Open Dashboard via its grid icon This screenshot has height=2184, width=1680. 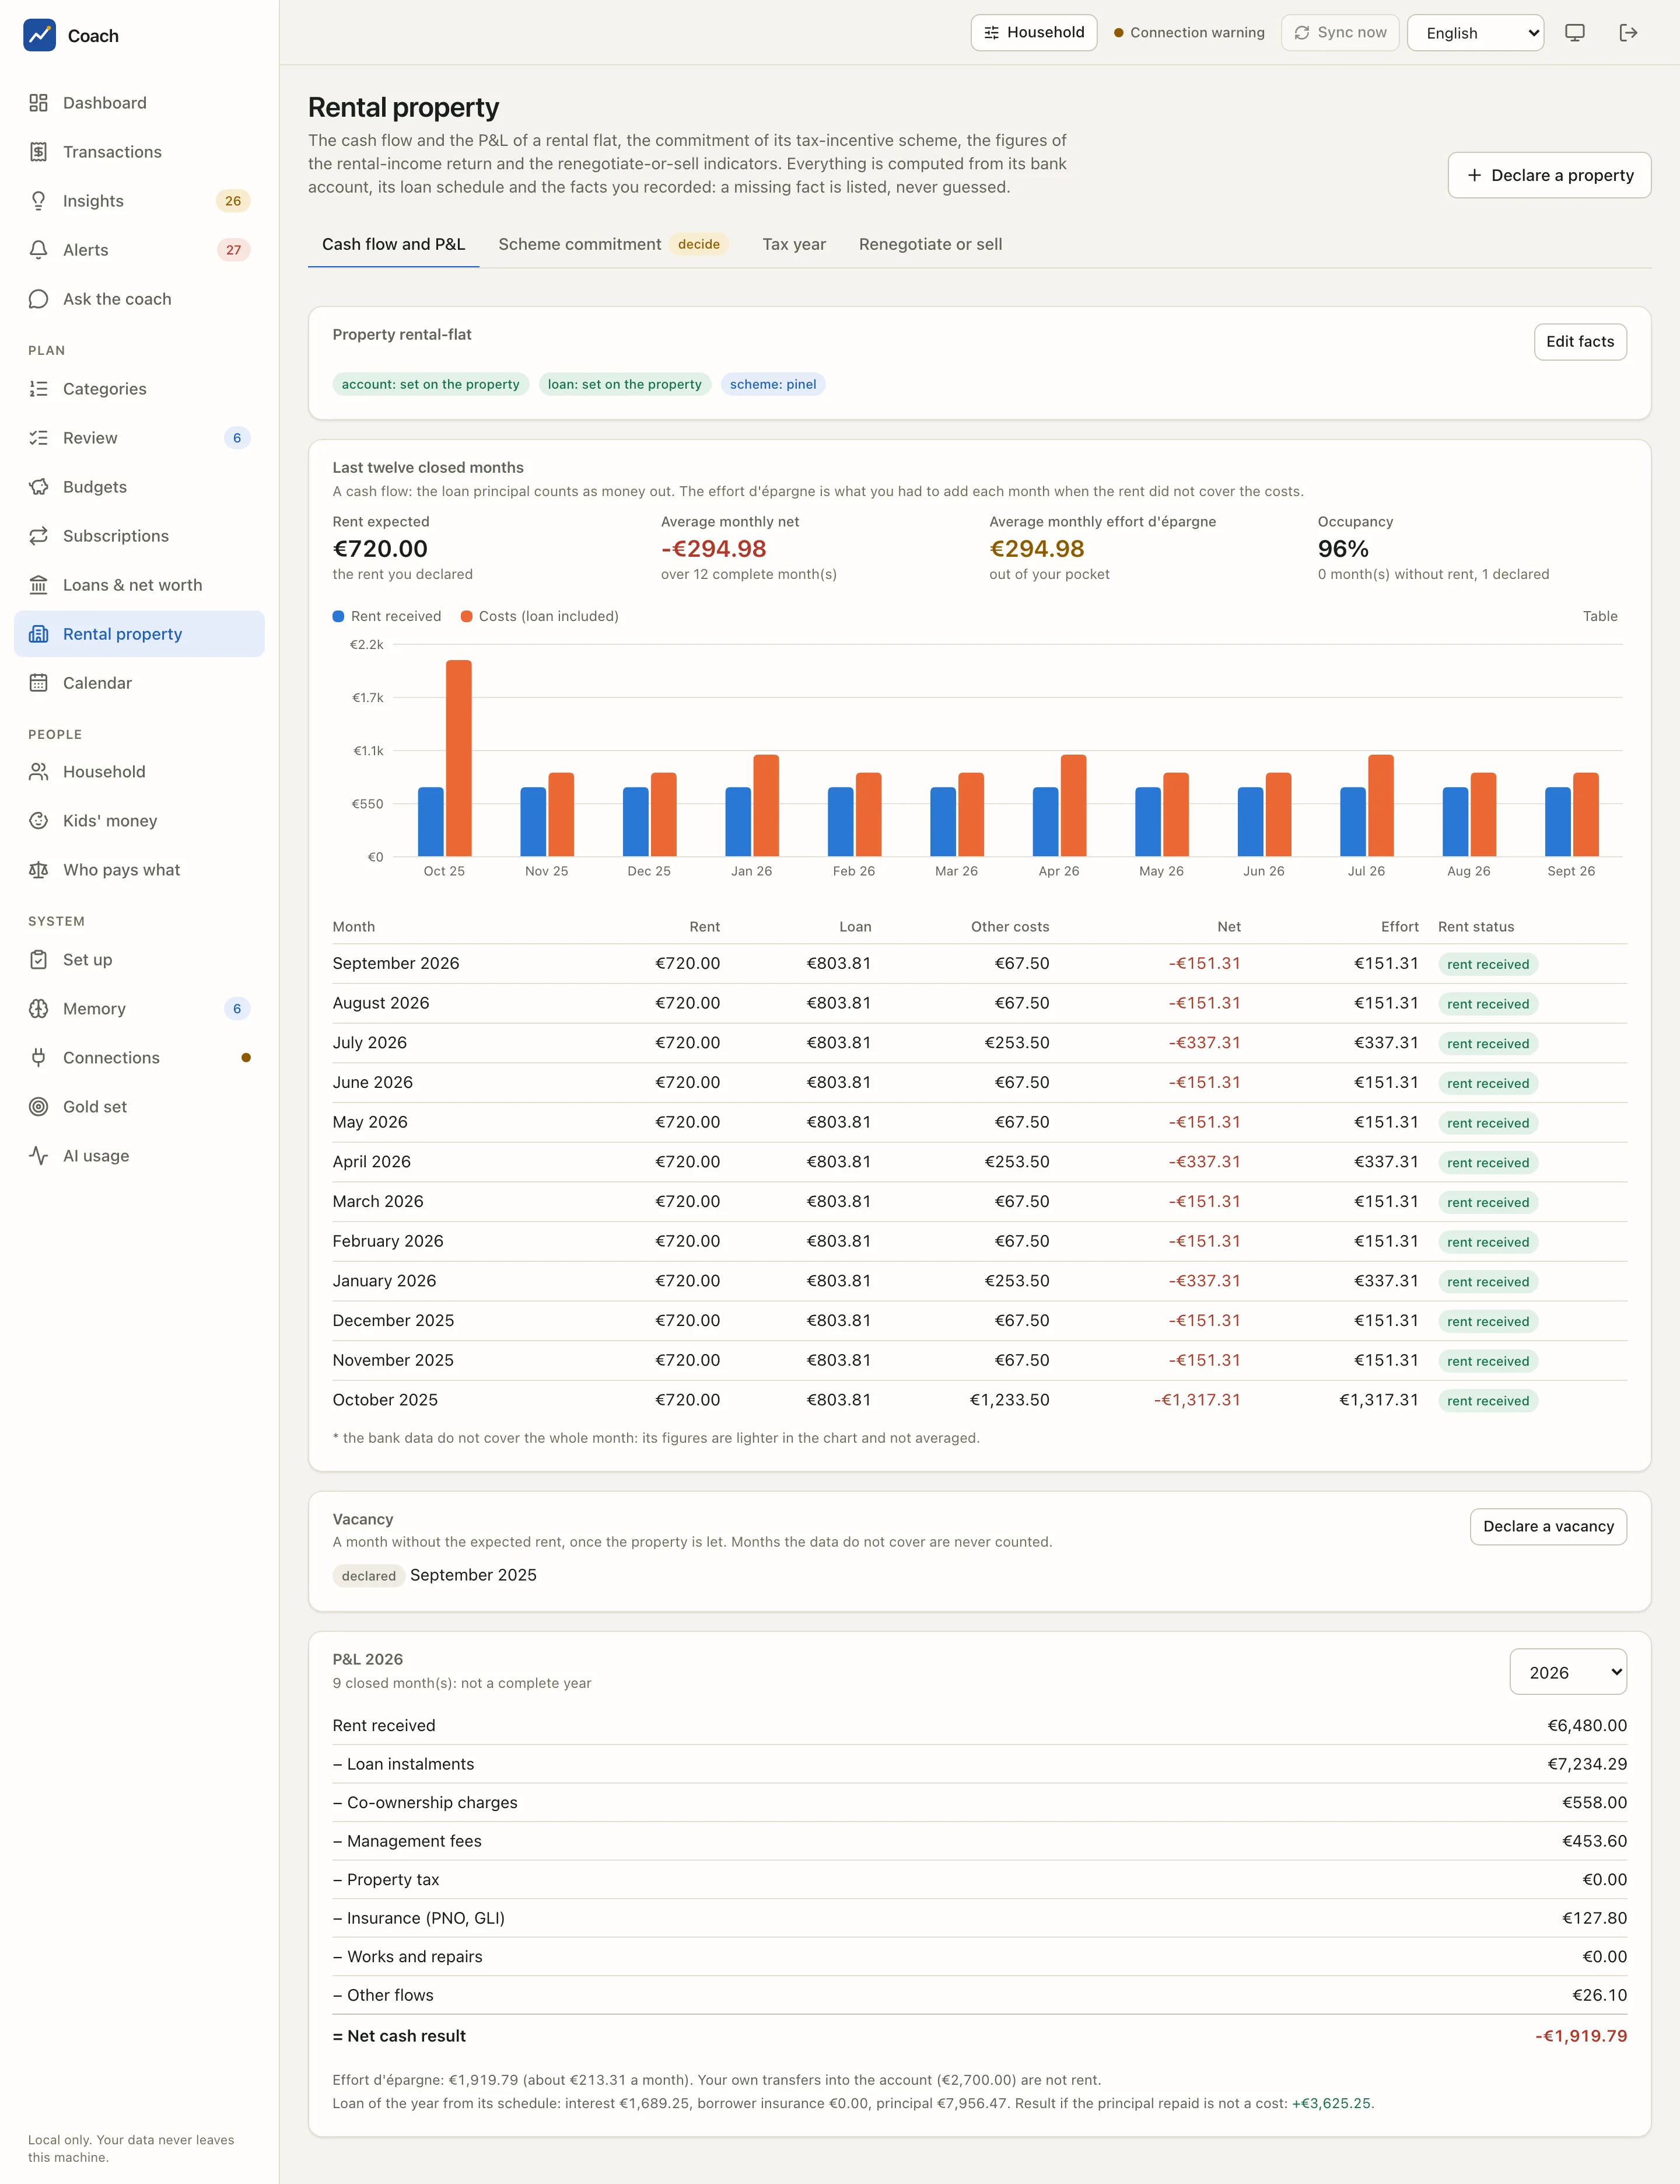[39, 103]
